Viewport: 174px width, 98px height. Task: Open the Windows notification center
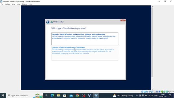point(170,96)
